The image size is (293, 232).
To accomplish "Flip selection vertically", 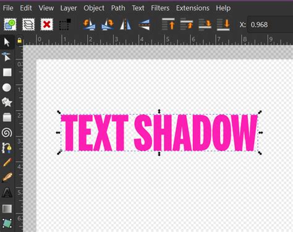I will click(144, 25).
